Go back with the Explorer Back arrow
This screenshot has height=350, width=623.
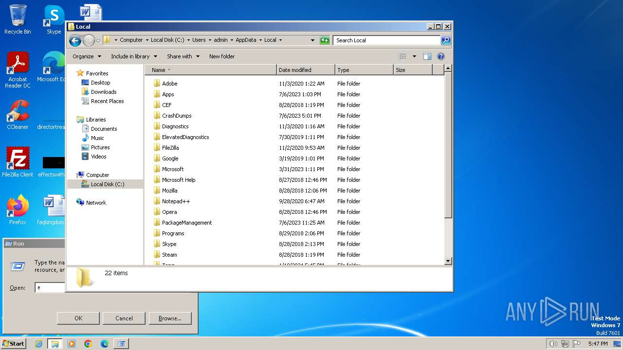point(75,40)
